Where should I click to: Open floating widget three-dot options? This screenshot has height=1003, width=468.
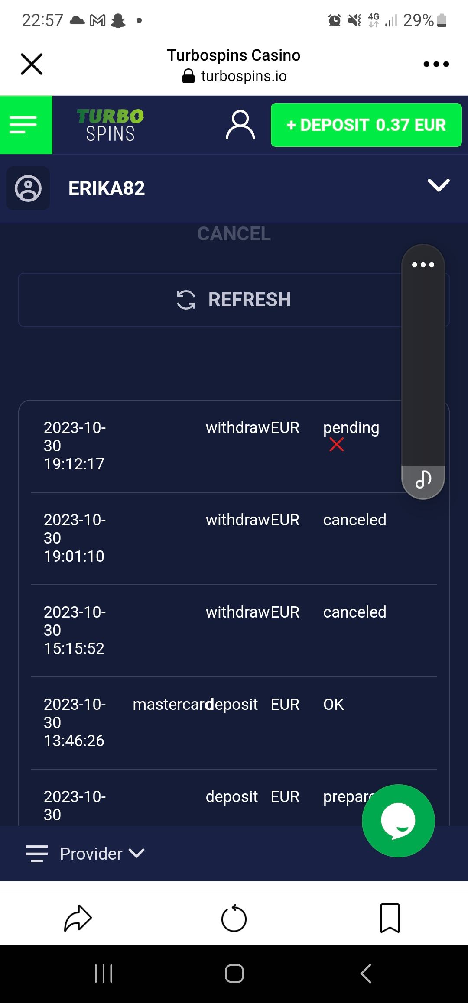[423, 265]
